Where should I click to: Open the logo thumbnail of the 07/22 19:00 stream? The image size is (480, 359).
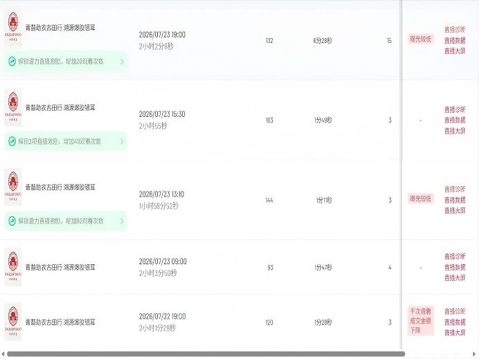click(13, 322)
